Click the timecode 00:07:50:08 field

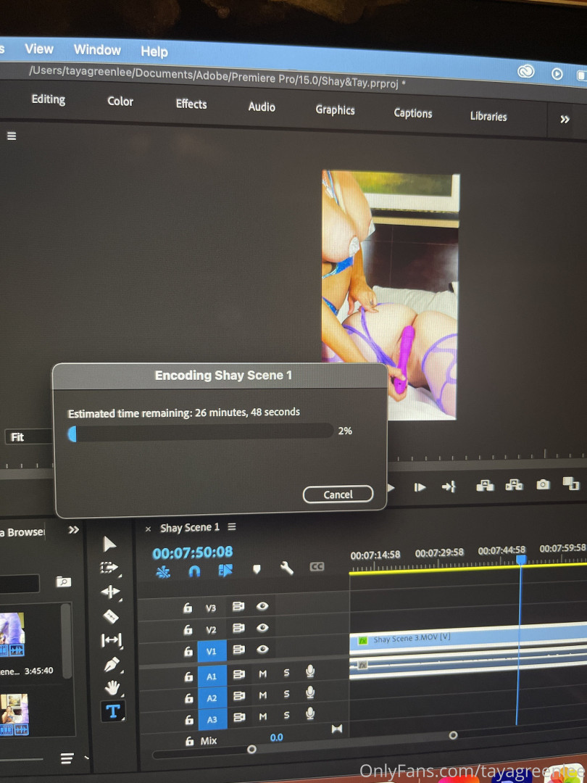coord(193,552)
